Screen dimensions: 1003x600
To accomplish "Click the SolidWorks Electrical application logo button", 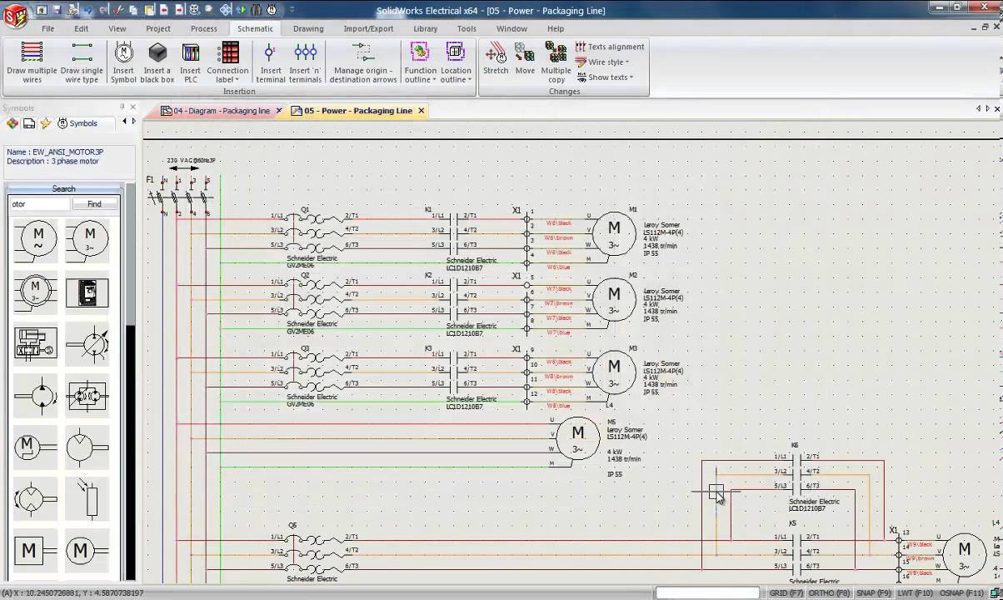I will tap(13, 16).
